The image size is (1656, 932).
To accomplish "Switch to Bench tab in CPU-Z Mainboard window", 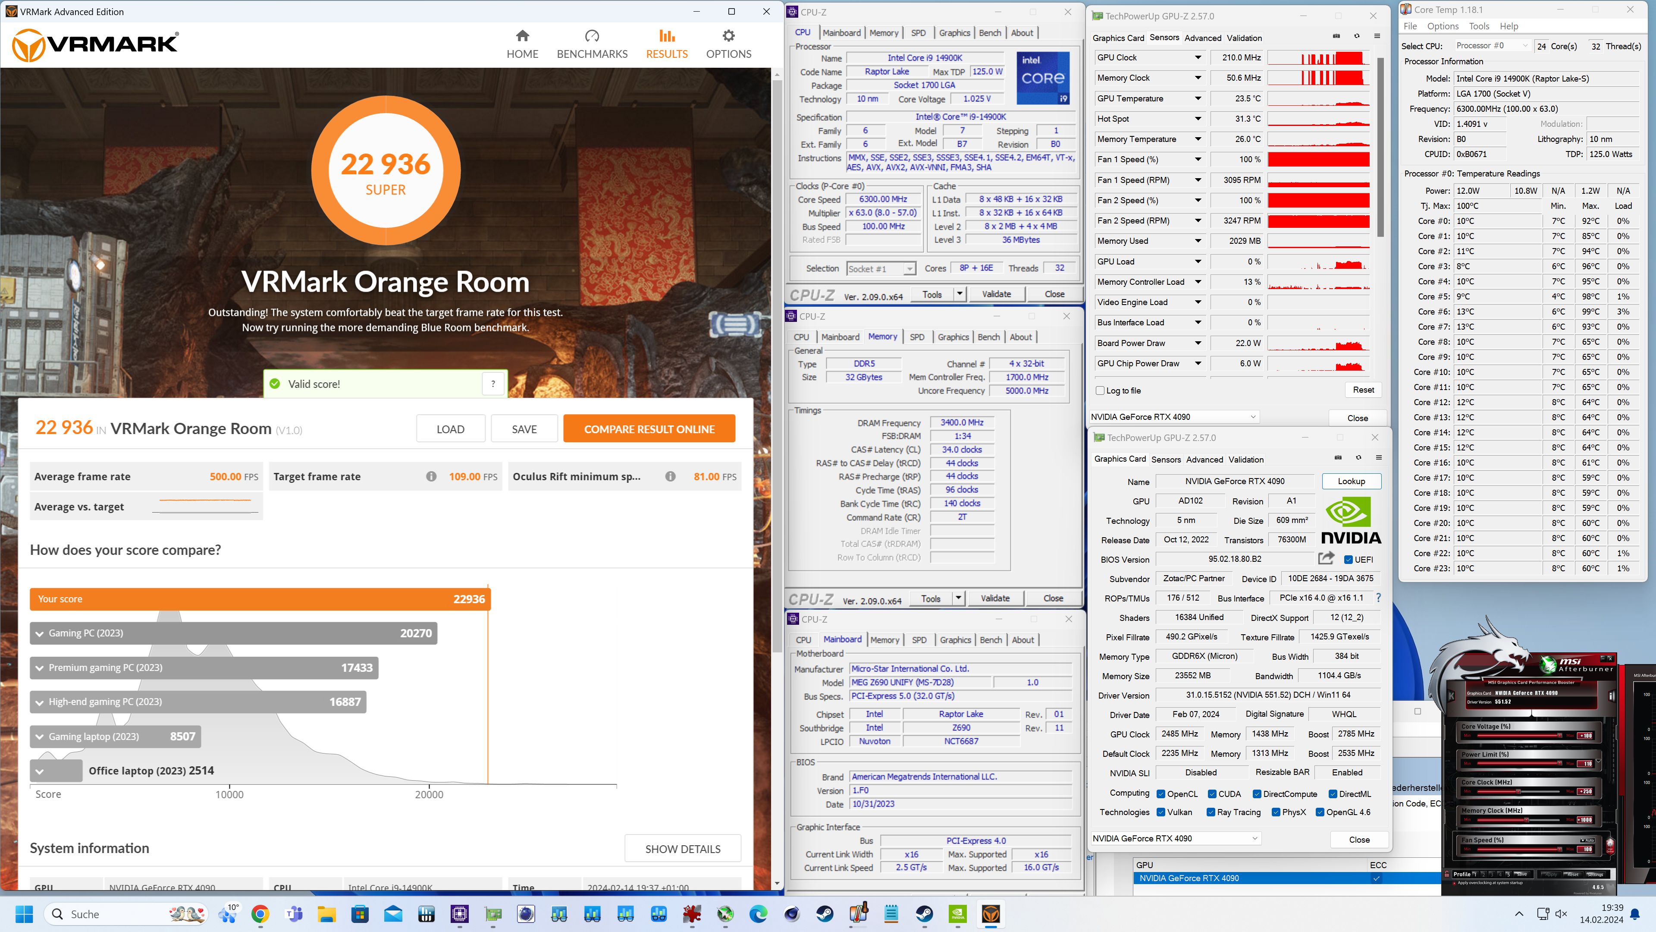I will 990,640.
